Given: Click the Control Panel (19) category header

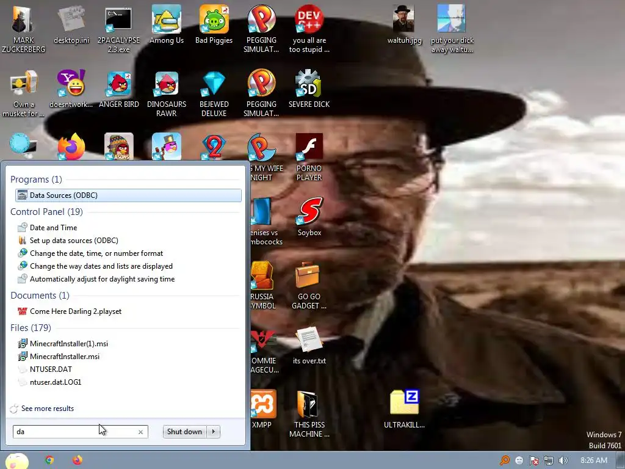Looking at the screenshot, I should pyautogui.click(x=46, y=212).
